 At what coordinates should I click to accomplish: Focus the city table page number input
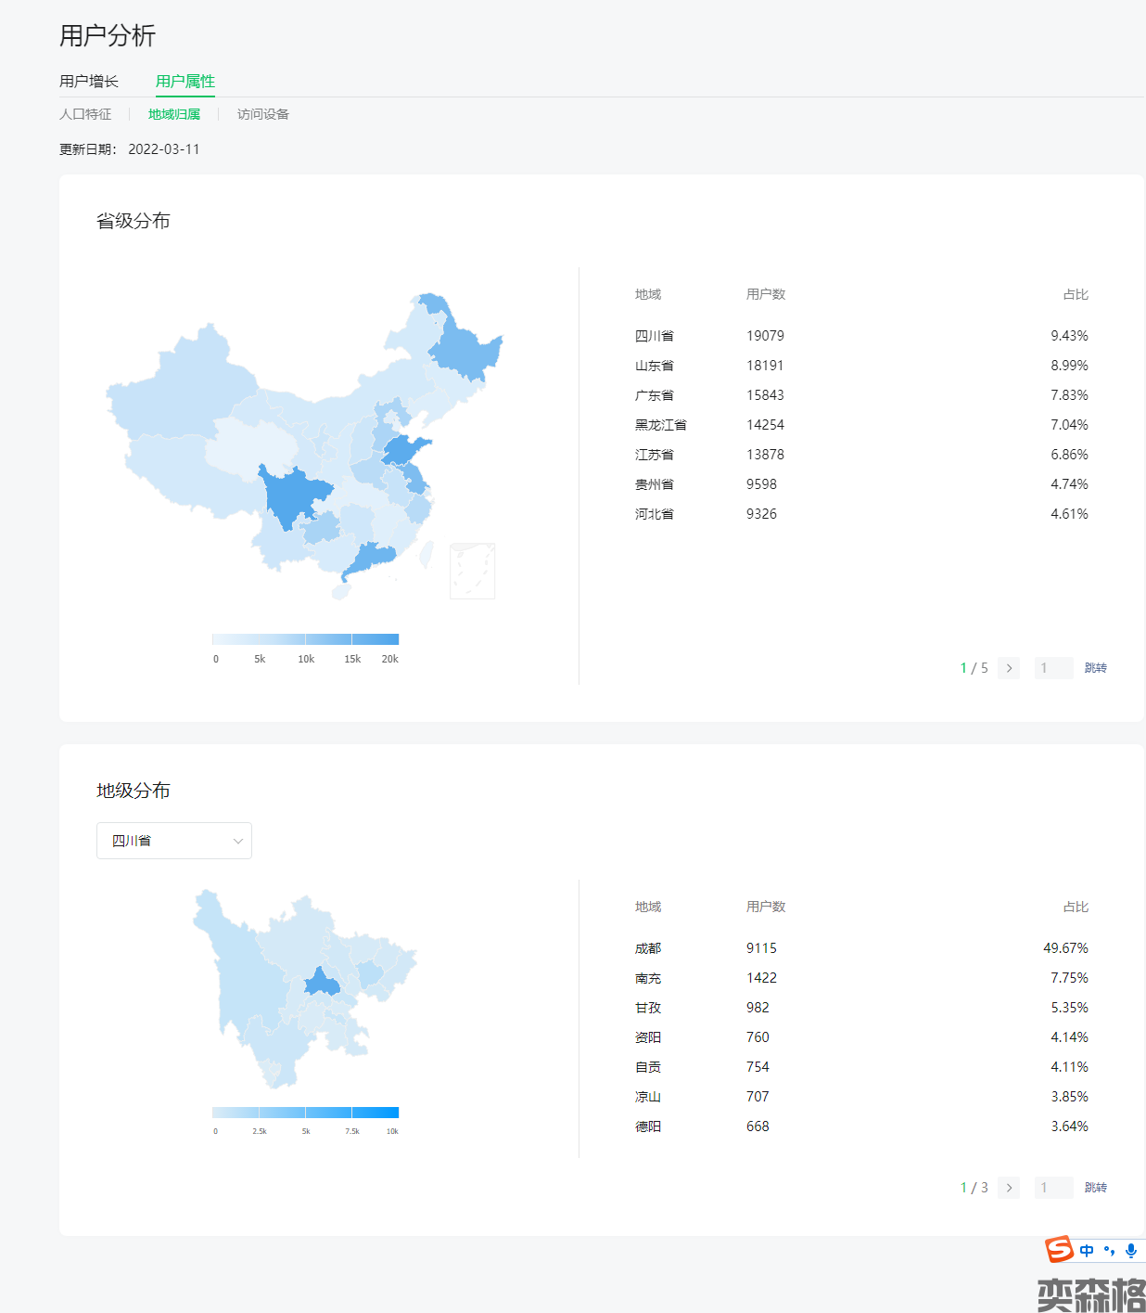click(1053, 1188)
